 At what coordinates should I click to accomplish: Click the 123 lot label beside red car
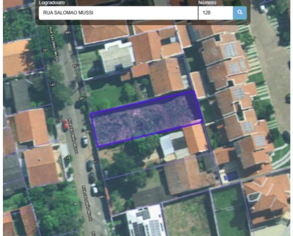[60, 121]
